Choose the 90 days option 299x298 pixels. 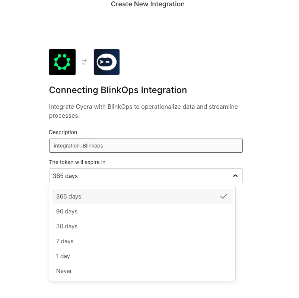pos(142,211)
